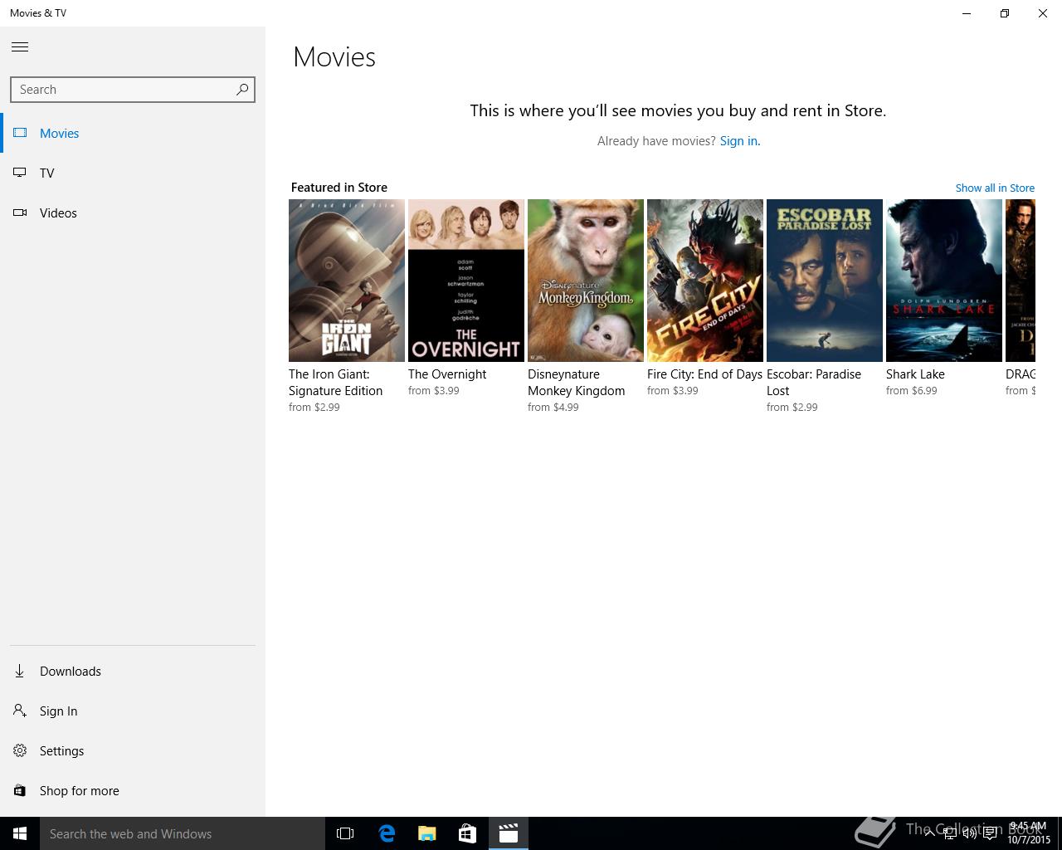Click the from $6.99 price
The height and width of the screenshot is (850, 1062).
pyautogui.click(x=912, y=391)
